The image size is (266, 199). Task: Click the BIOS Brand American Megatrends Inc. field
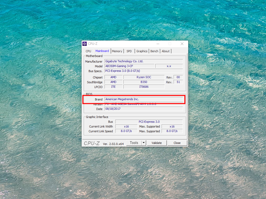pyautogui.click(x=144, y=99)
